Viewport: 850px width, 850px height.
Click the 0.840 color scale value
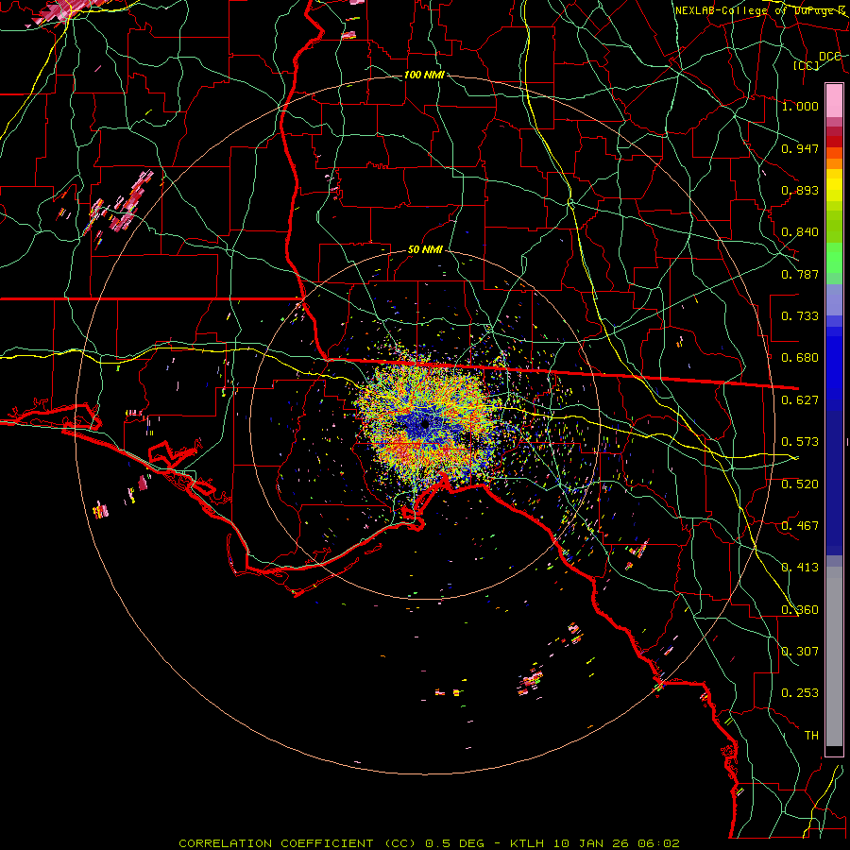pos(800,232)
